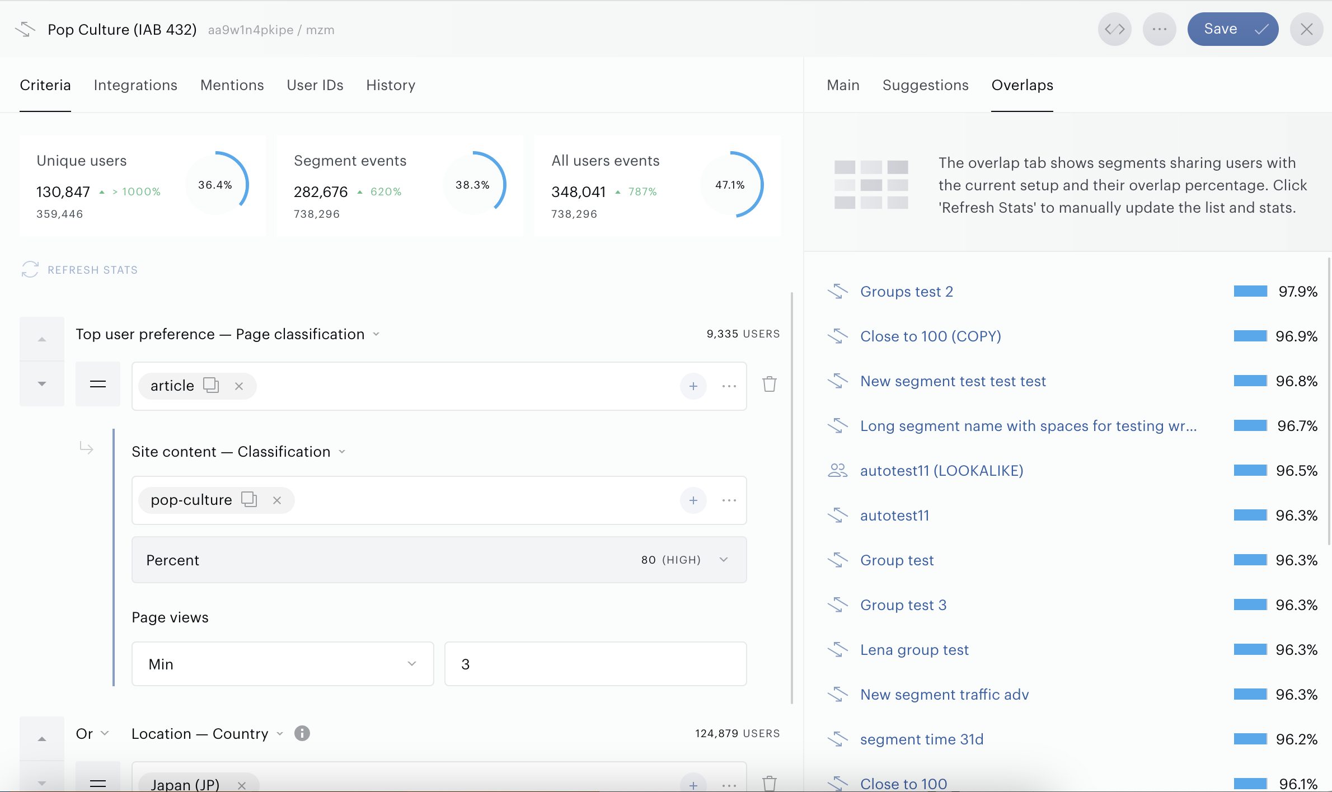Open the Long segment name overlap entry

(1029, 426)
